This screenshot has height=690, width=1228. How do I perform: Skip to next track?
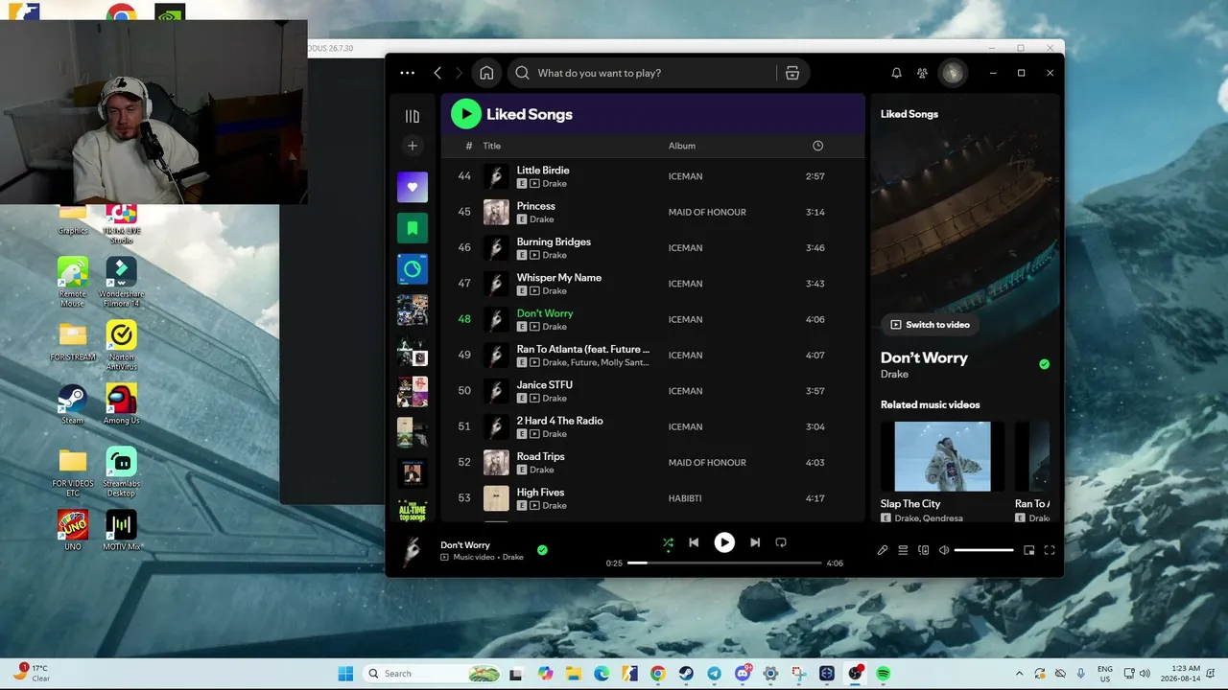point(755,542)
